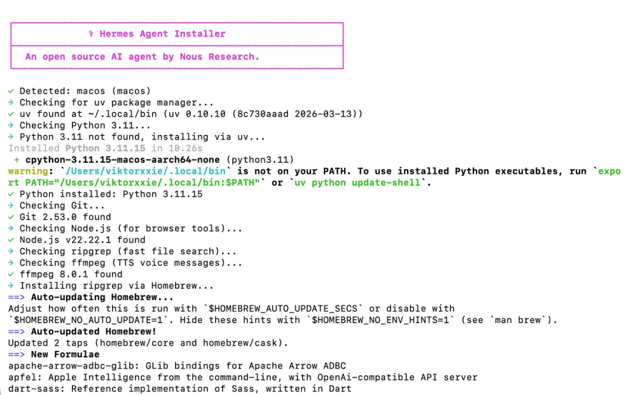Click the blue '/Users/viktorxxie/.local/bin' path
626x395 pixels.
pyautogui.click(x=145, y=171)
